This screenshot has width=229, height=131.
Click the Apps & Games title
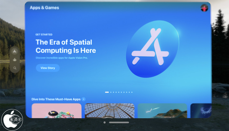(44, 7)
